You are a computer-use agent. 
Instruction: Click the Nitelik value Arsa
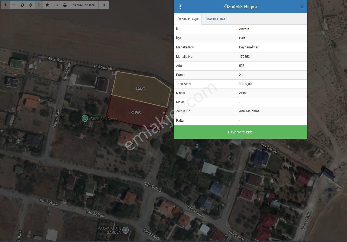242,93
